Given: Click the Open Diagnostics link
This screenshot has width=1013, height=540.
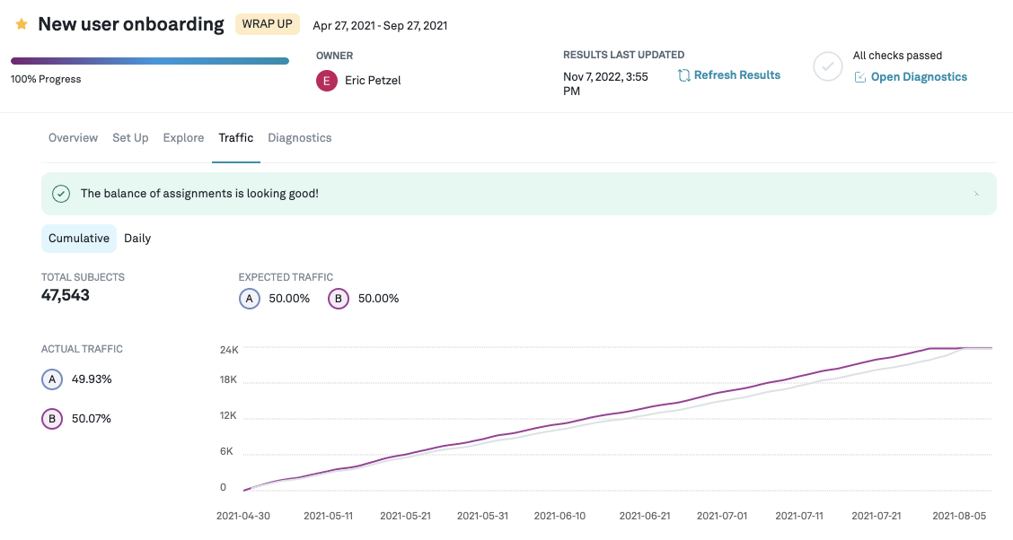Looking at the screenshot, I should 919,77.
